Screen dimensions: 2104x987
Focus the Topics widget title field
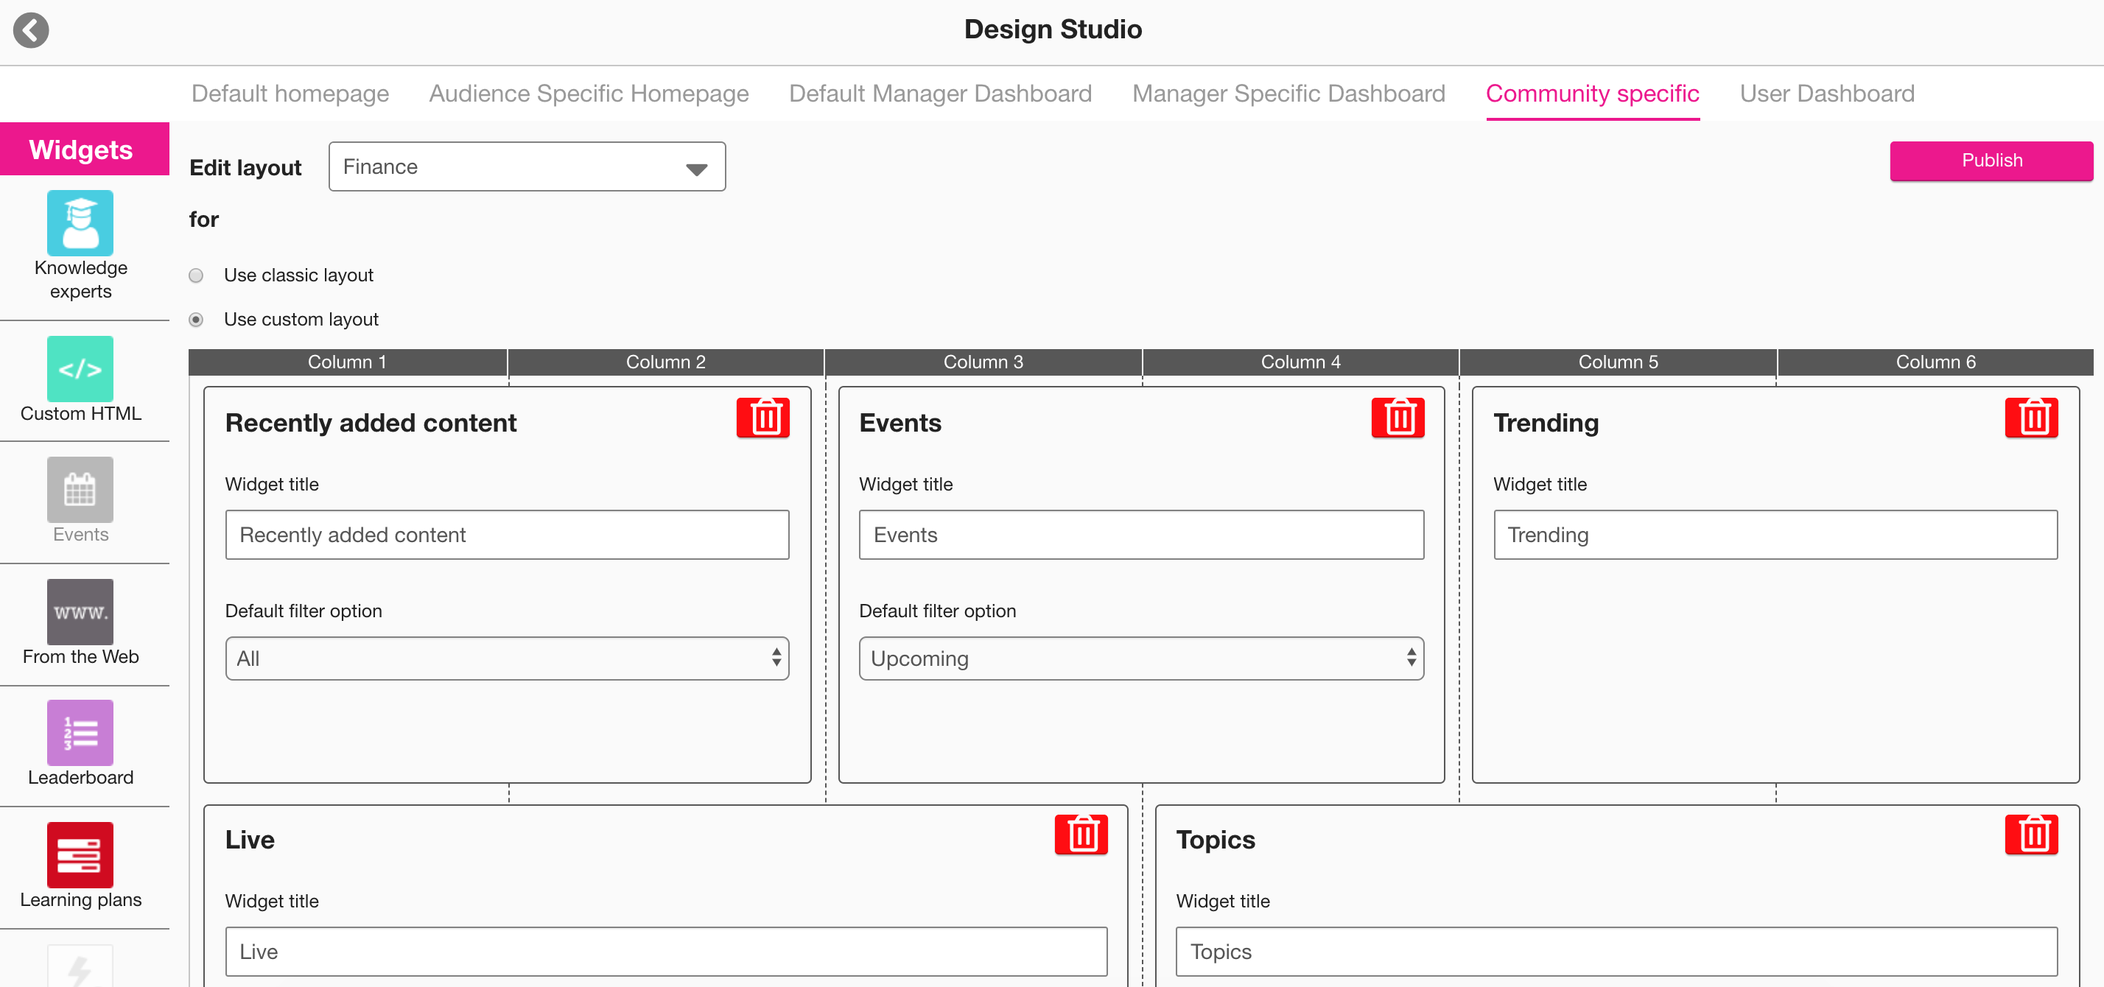pos(1616,951)
